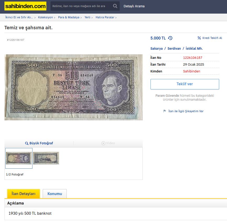Click chevron after Koleksiyon breadcrumb
Screen dimensions: 227x222
coord(54,18)
